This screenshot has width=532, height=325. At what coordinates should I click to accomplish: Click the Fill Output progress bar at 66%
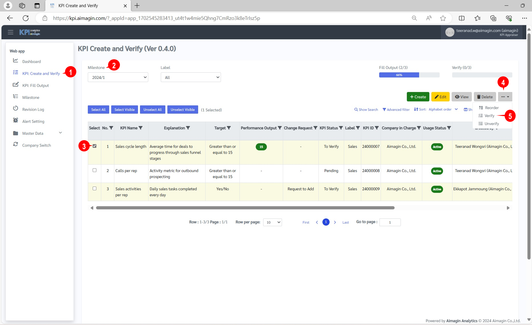tap(399, 75)
